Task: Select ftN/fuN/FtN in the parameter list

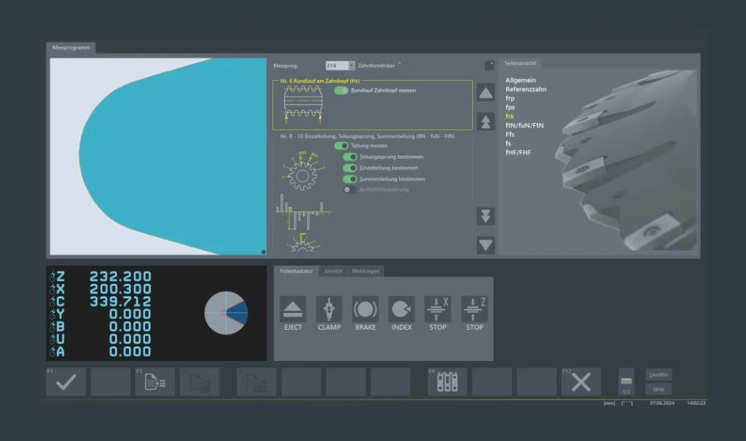Action: (525, 125)
